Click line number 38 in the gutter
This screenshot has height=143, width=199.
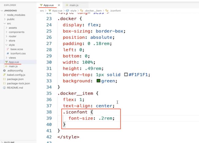point(49,112)
